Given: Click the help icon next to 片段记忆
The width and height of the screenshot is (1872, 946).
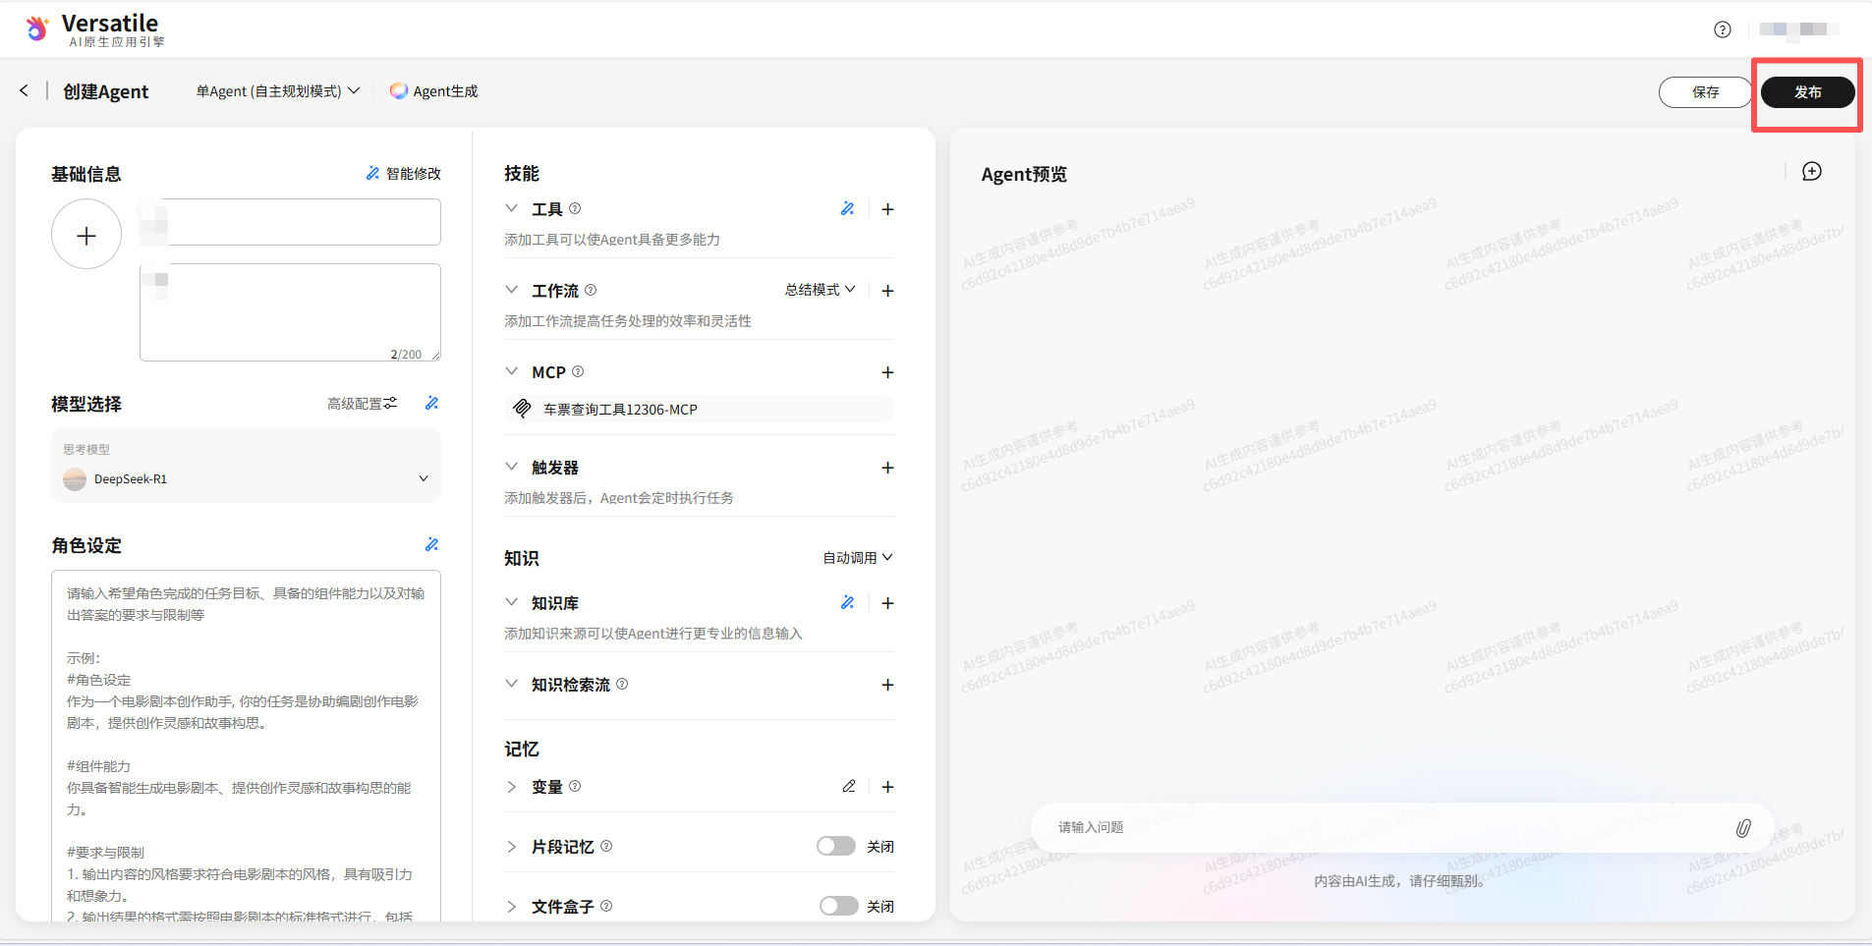Looking at the screenshot, I should 606,847.
